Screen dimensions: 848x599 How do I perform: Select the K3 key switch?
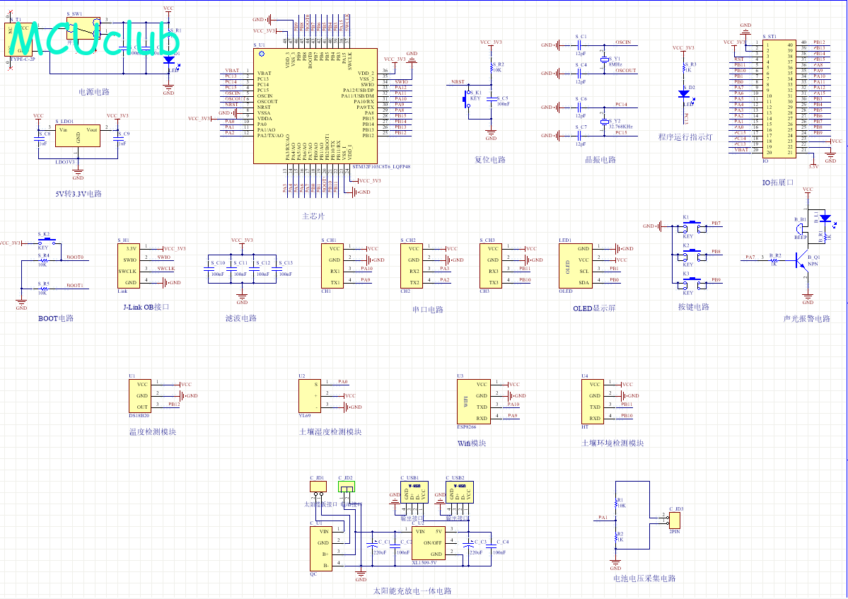point(691,284)
